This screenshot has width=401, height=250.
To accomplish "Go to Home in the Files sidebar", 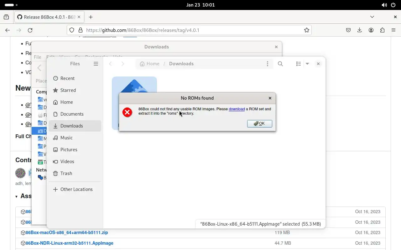I will coord(75,102).
